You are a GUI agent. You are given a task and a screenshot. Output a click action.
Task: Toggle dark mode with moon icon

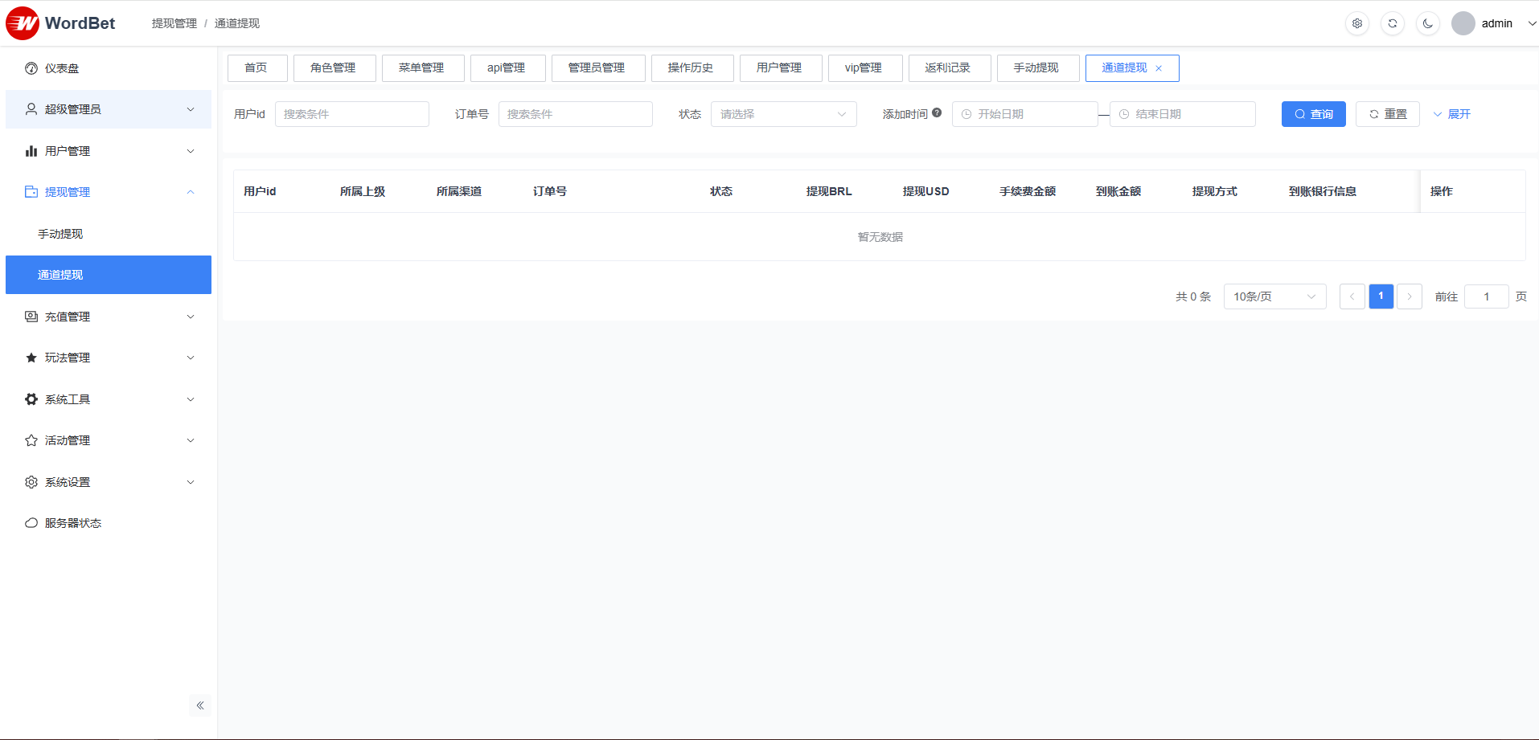tap(1428, 23)
